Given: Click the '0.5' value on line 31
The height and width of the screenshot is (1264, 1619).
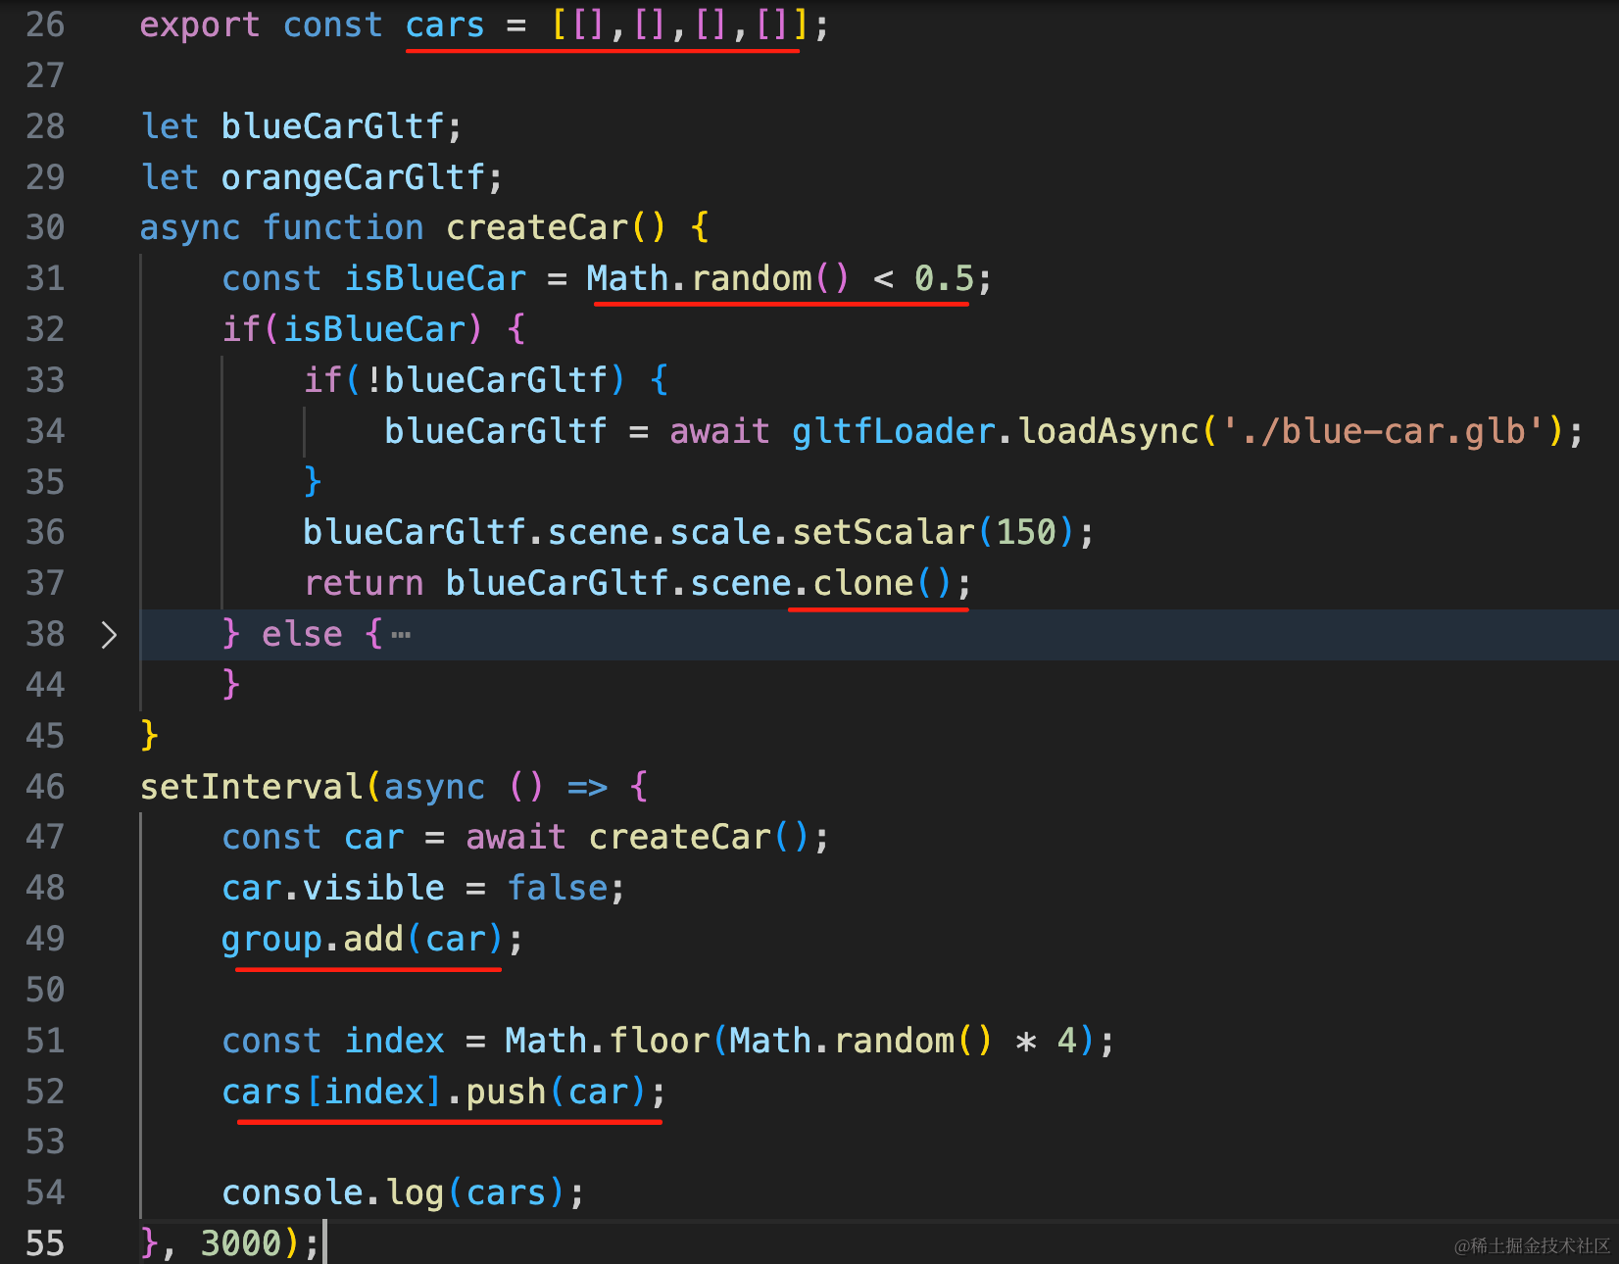Looking at the screenshot, I should [944, 278].
